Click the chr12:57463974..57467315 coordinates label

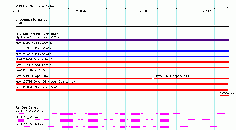pyautogui.click(x=35, y=6)
